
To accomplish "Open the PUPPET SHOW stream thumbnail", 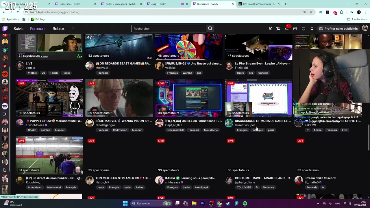I will [49, 98].
